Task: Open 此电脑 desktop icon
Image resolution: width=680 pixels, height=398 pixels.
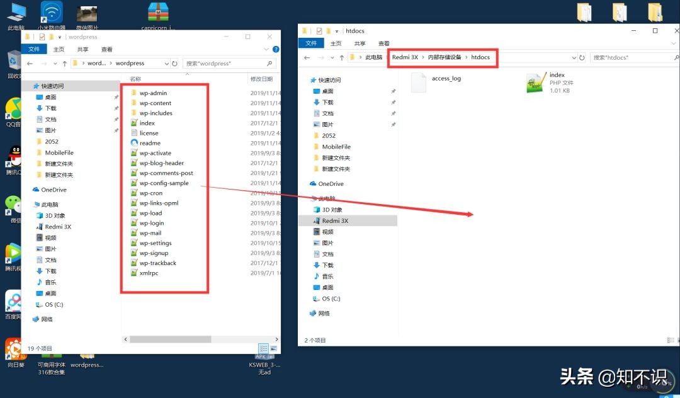Action: pos(16,16)
